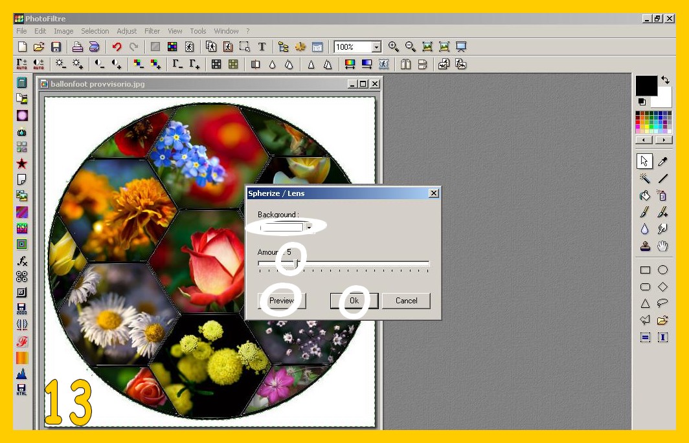The image size is (689, 443).
Task: Choose the Hand scroll tool
Action: pos(662,246)
